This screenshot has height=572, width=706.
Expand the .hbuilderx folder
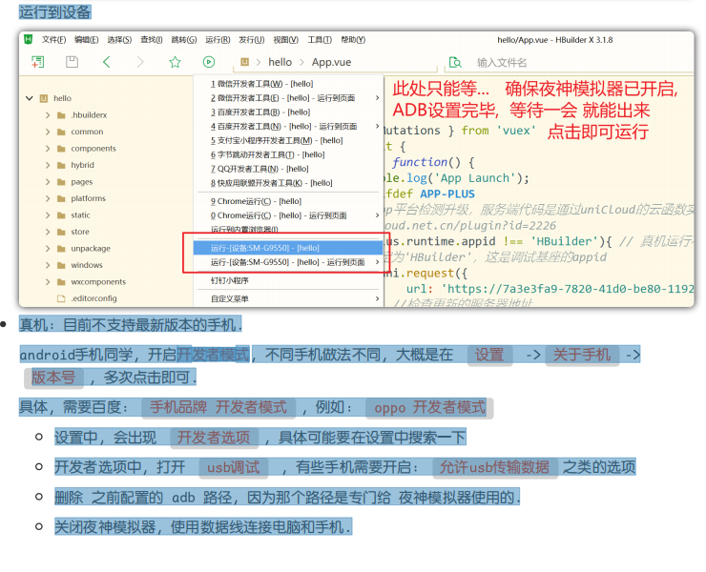(48, 115)
